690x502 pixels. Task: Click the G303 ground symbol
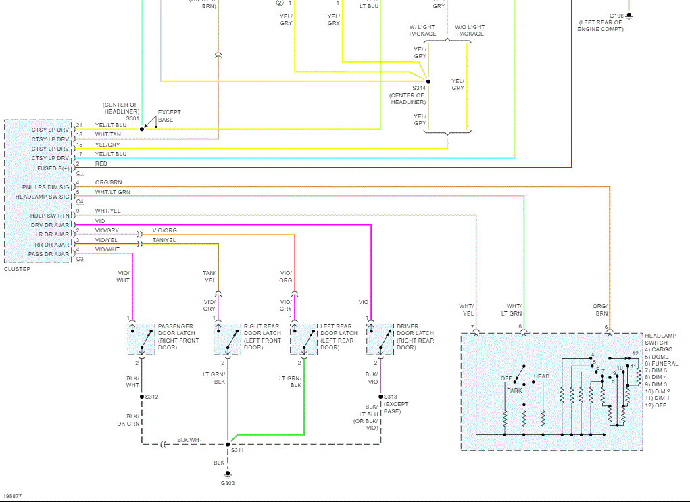click(x=228, y=474)
